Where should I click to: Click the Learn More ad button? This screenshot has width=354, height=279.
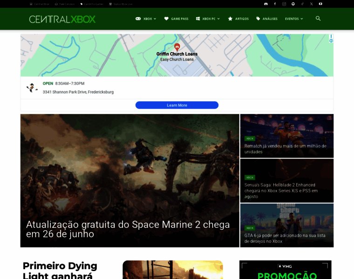177,105
